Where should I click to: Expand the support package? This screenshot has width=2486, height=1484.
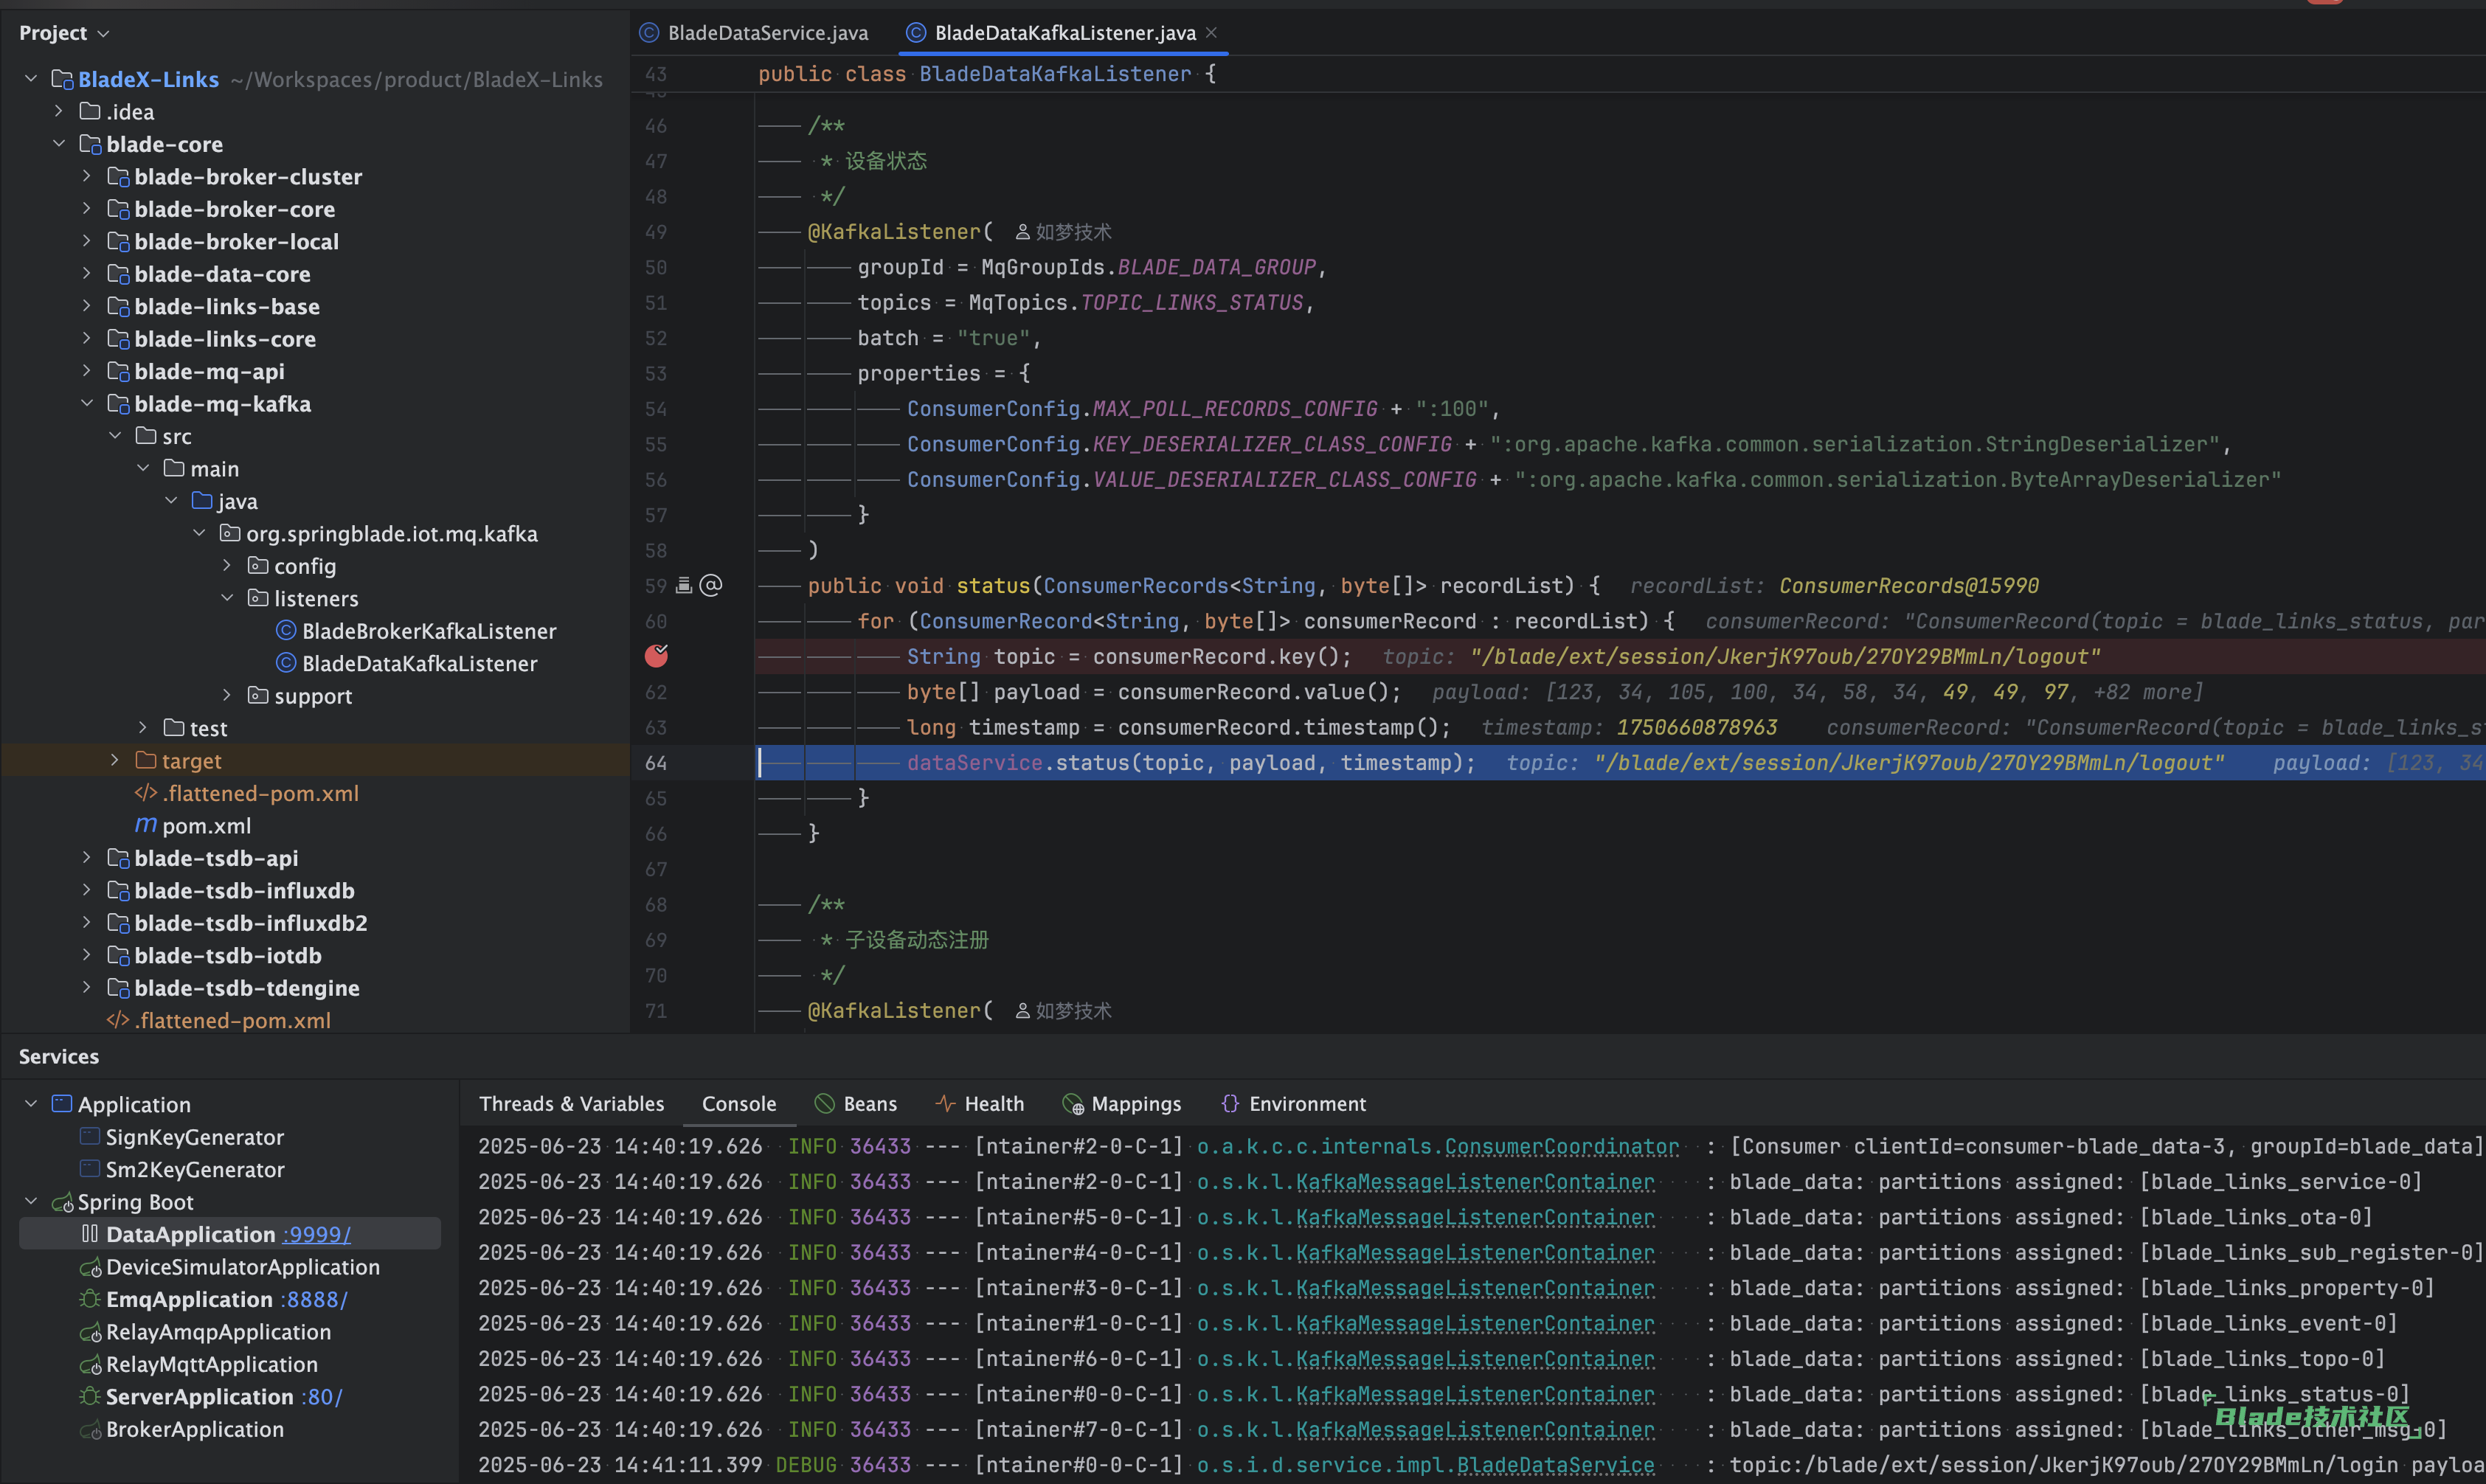point(227,695)
